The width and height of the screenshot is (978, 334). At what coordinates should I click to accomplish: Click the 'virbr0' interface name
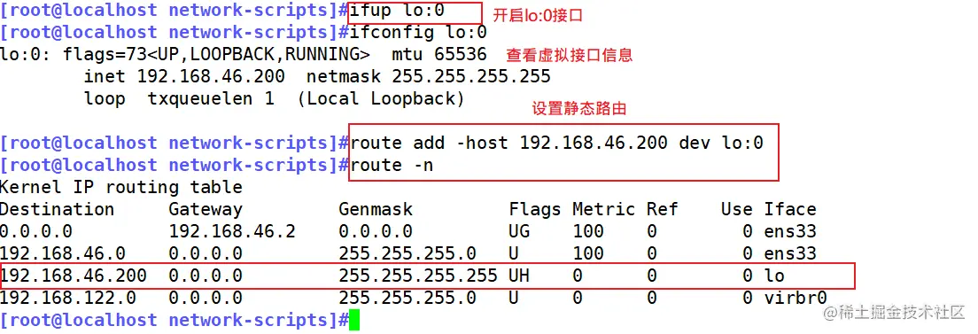click(x=796, y=298)
